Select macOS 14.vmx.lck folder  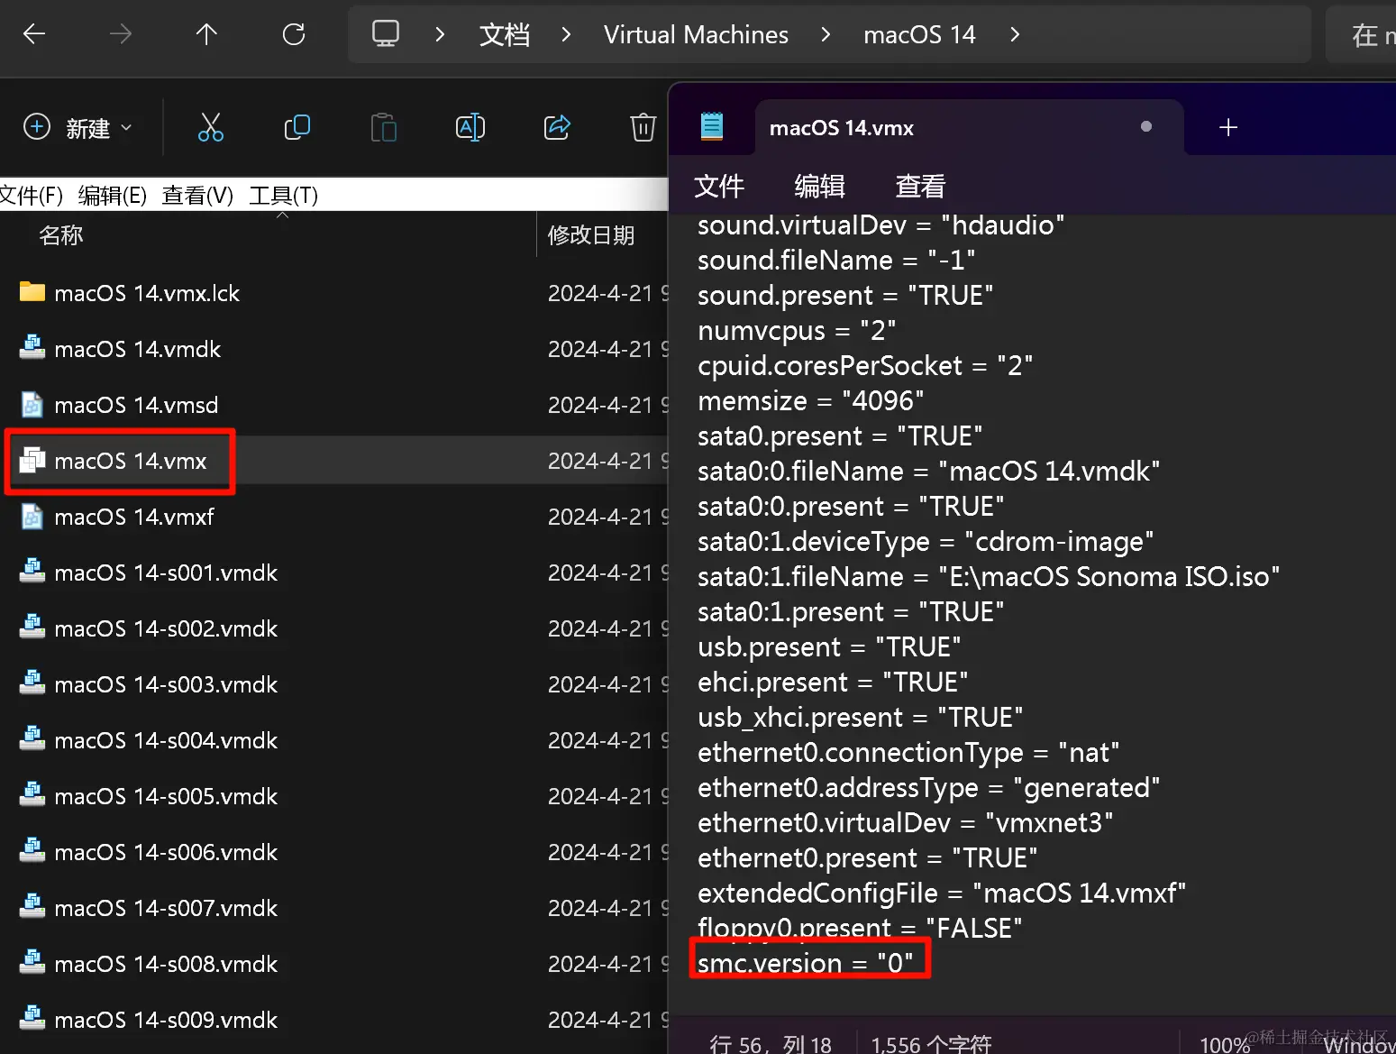tap(147, 293)
